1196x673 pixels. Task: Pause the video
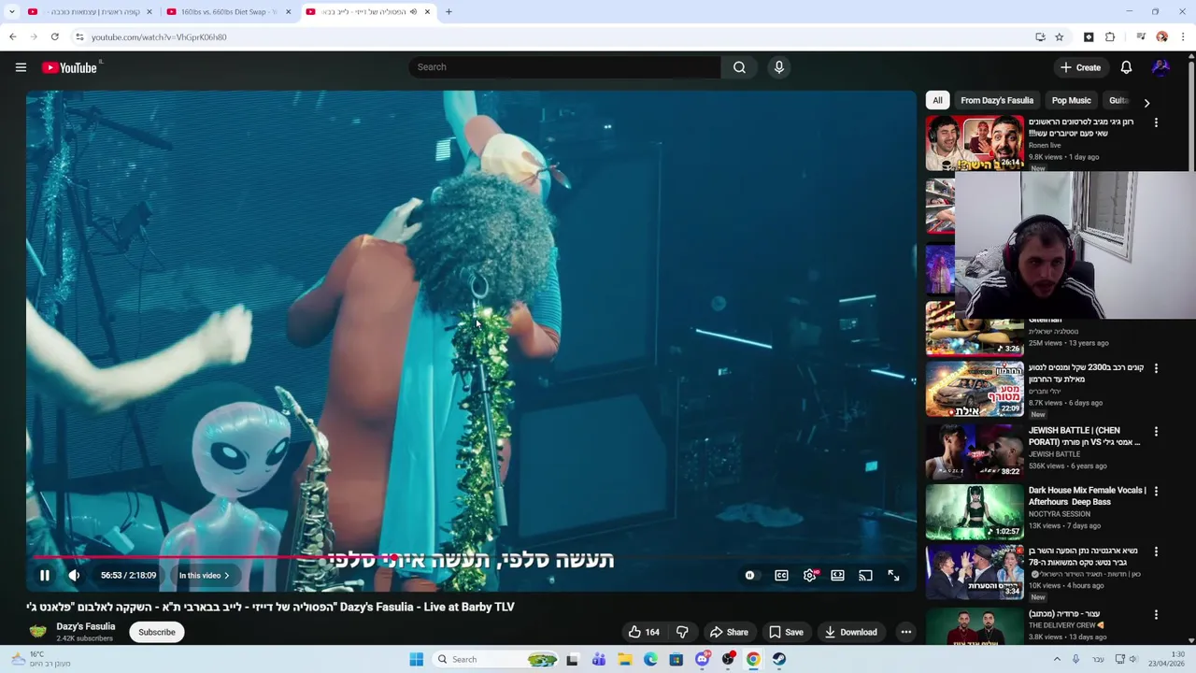[44, 576]
